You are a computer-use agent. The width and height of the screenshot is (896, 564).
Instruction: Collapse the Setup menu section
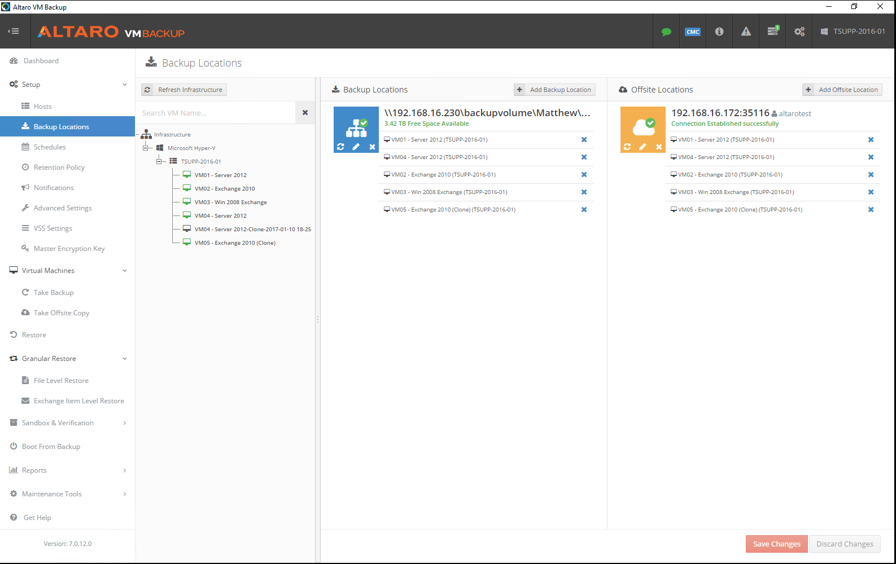point(125,85)
